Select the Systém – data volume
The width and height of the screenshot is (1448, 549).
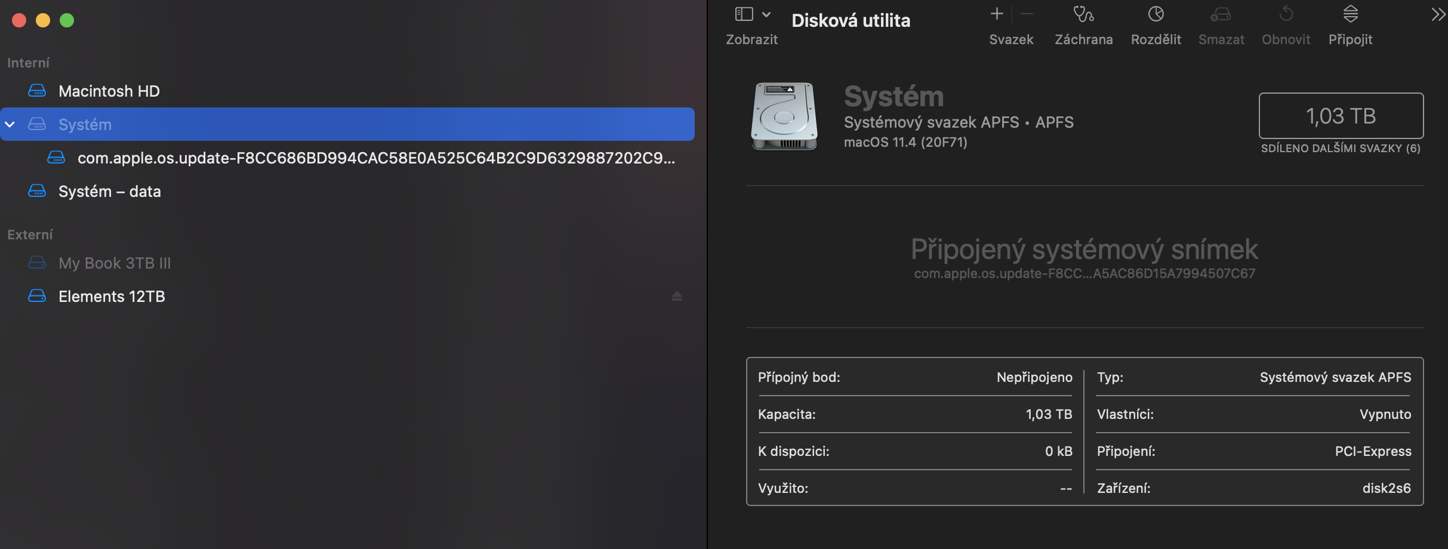(x=109, y=192)
